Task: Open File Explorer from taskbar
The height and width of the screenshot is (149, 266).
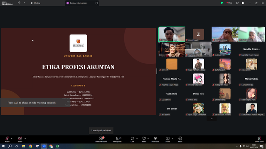Action: tap(24, 146)
